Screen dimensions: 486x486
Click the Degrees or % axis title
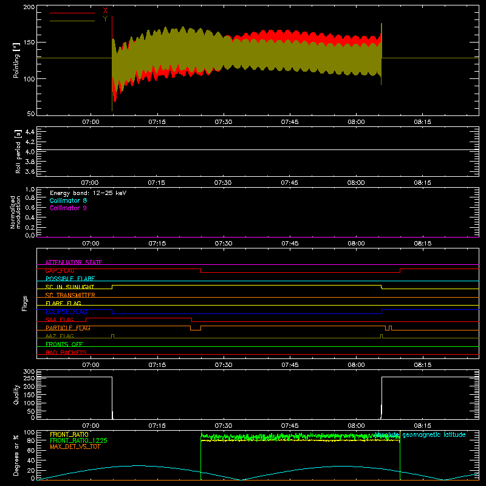pos(16,455)
